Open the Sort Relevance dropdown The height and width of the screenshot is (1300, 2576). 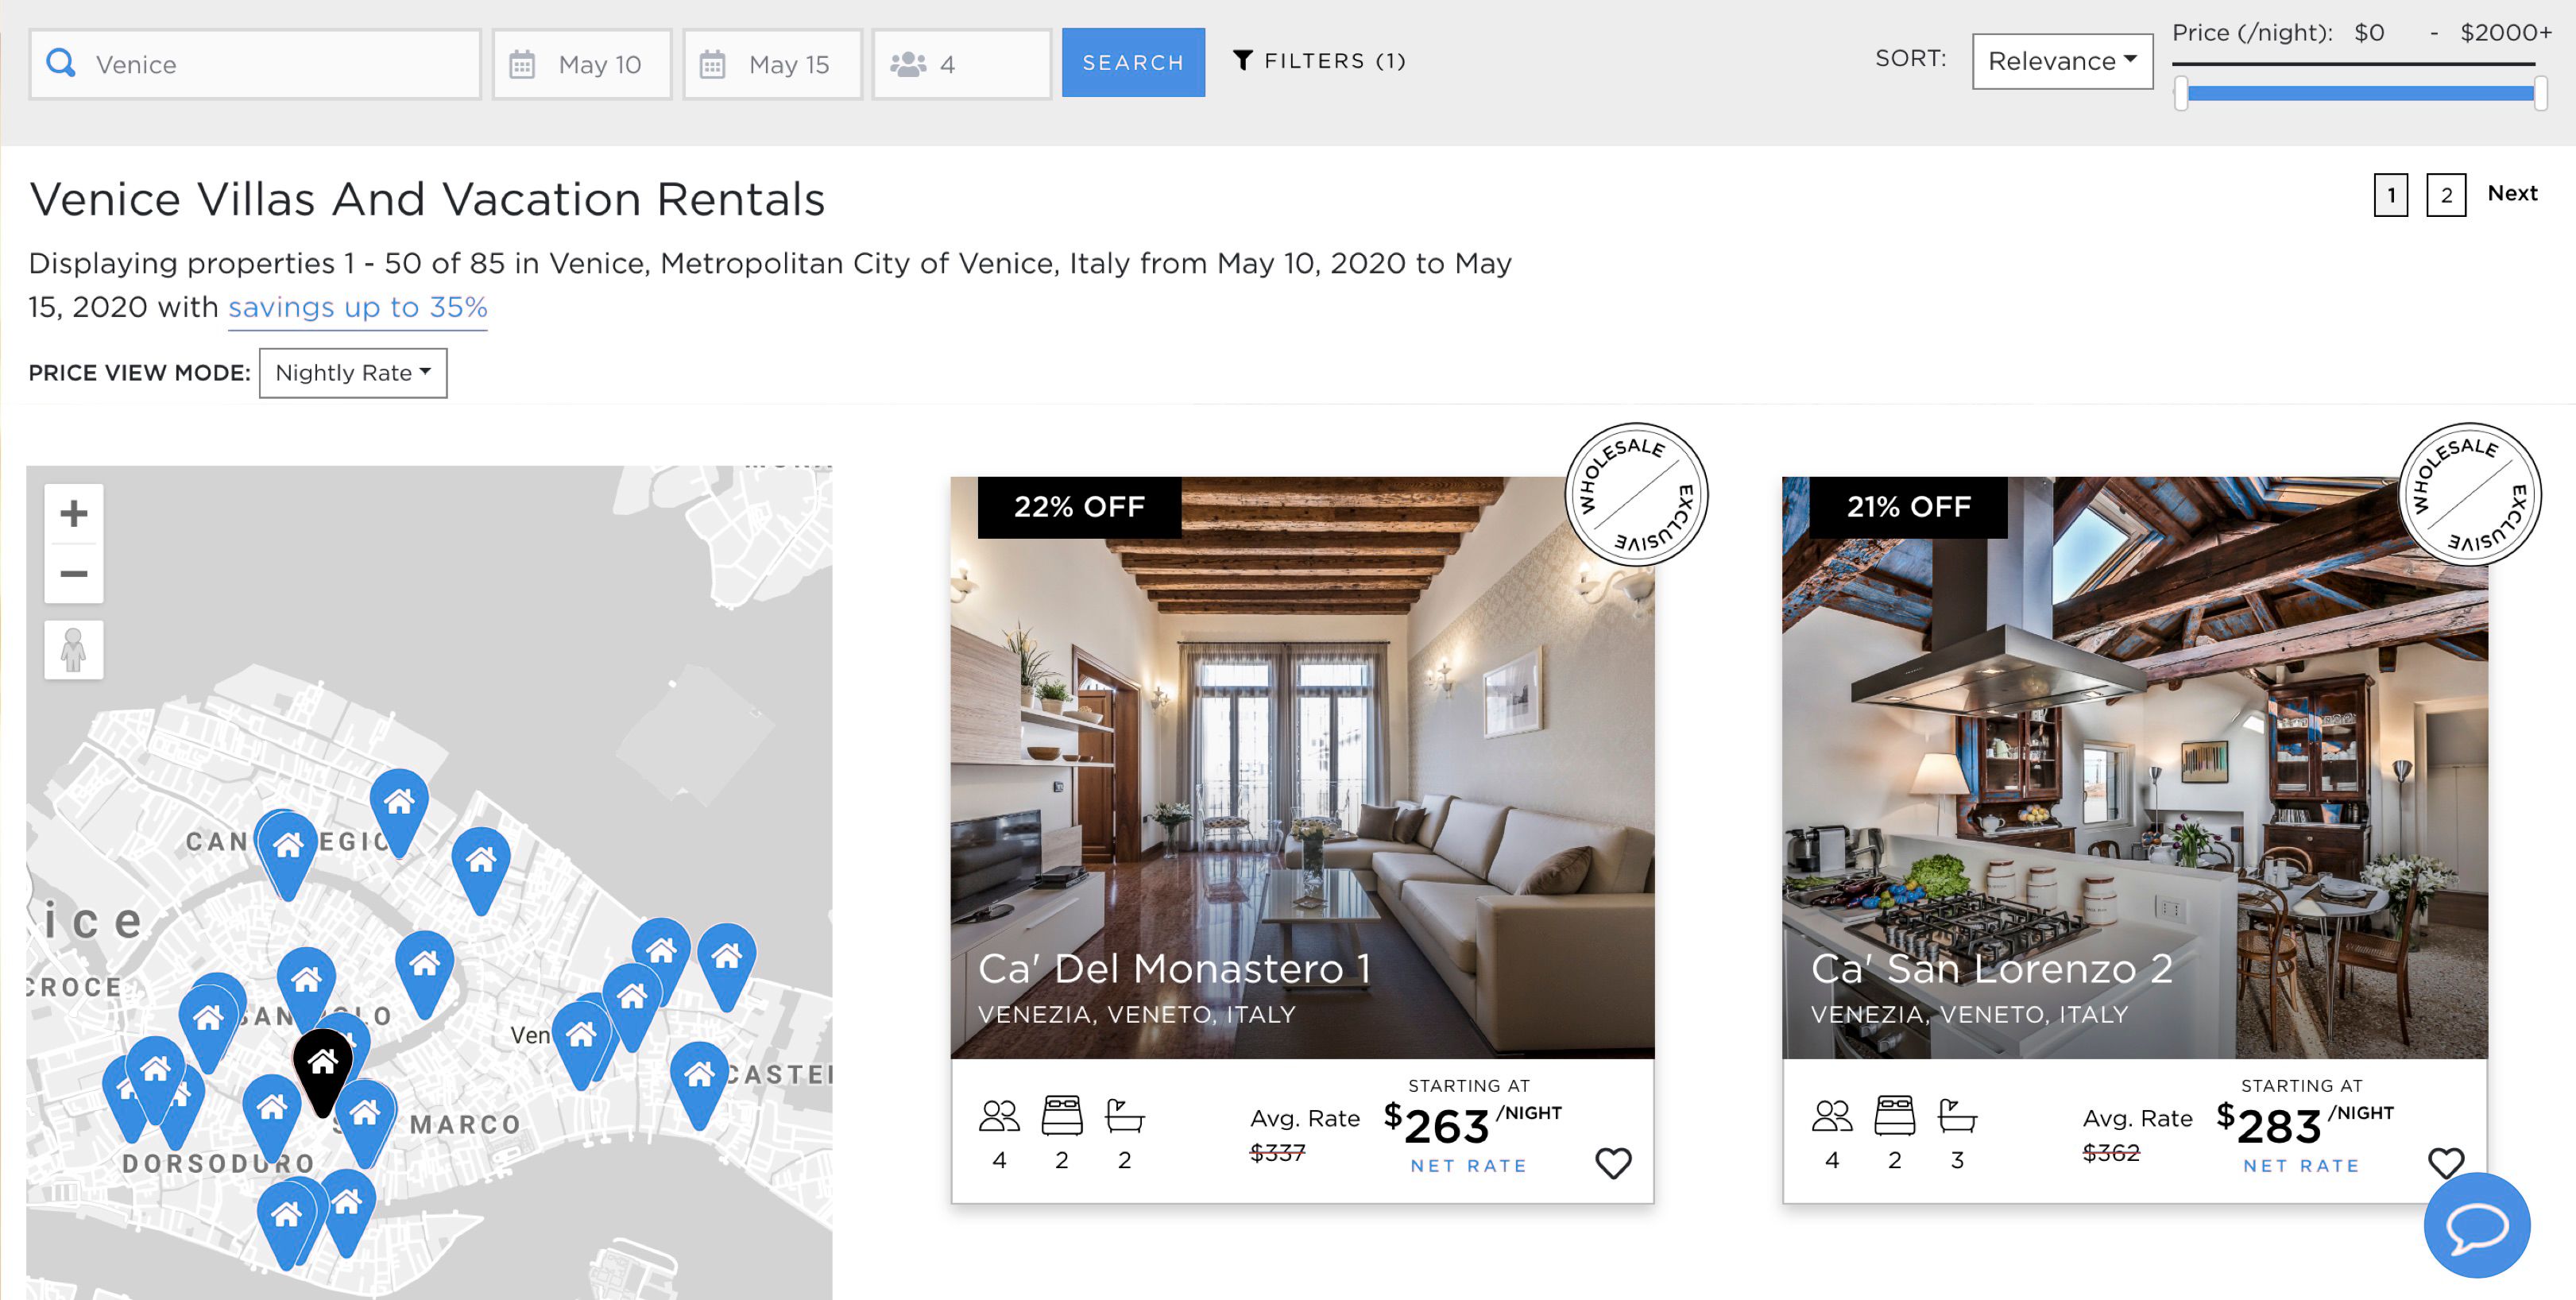(x=2062, y=61)
